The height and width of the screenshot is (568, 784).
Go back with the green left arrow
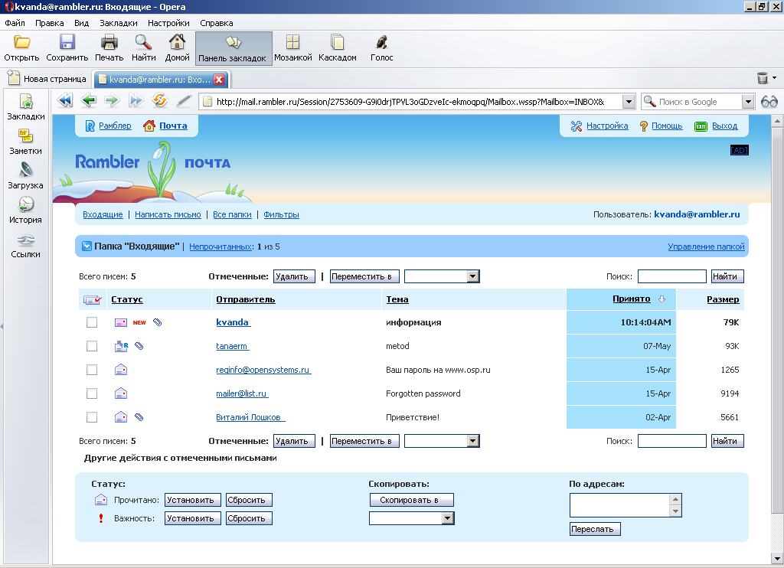(89, 101)
